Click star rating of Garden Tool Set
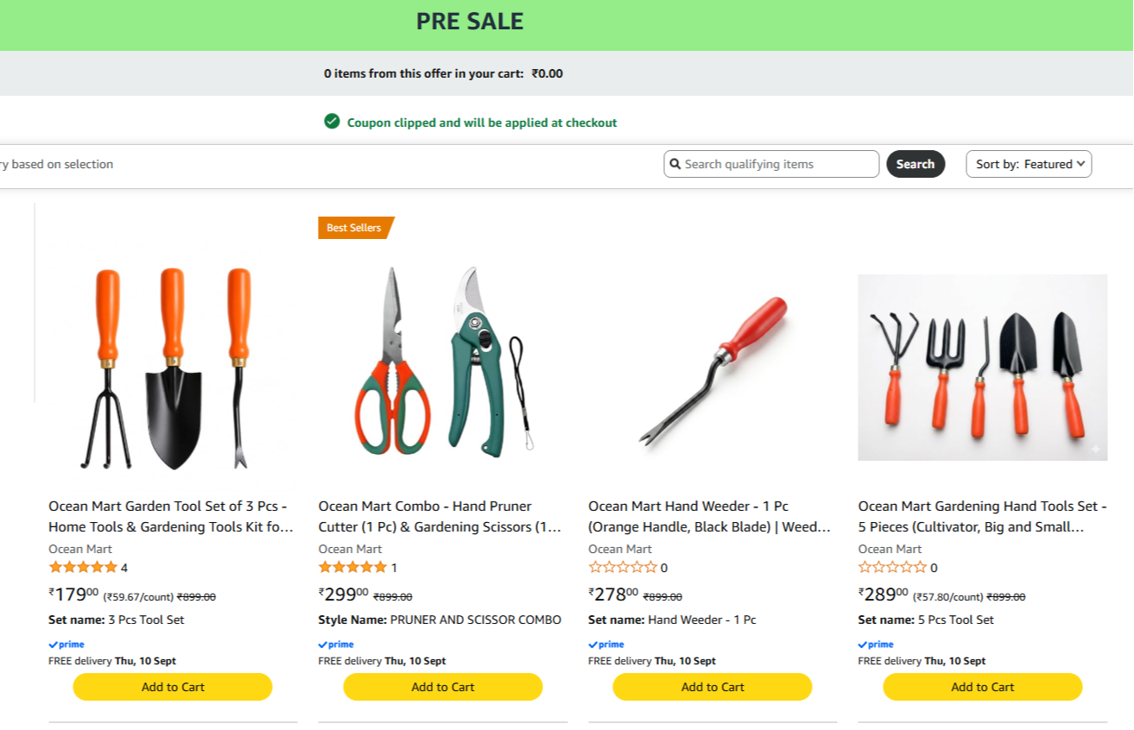Screen dimensions: 1134x730 [x=83, y=567]
